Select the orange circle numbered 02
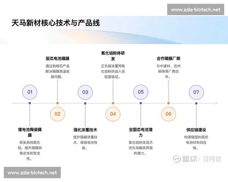The image size is (228, 182). click(57, 114)
